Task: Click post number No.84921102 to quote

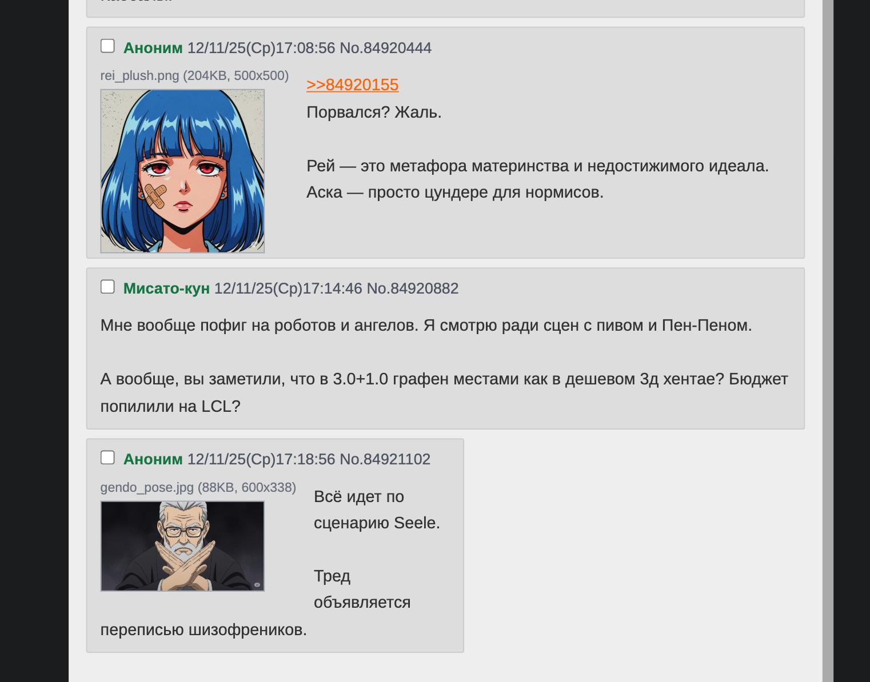Action: pos(385,459)
